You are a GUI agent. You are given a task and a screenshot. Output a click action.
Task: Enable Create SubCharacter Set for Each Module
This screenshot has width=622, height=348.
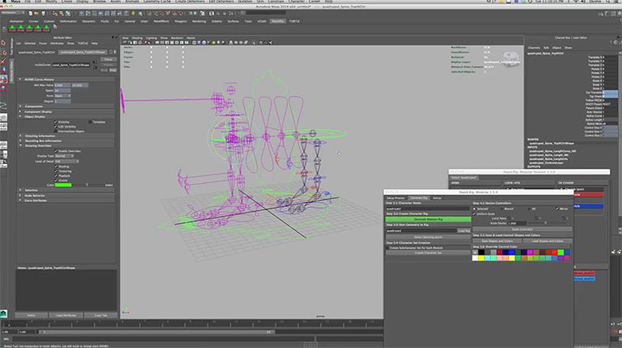(x=388, y=248)
